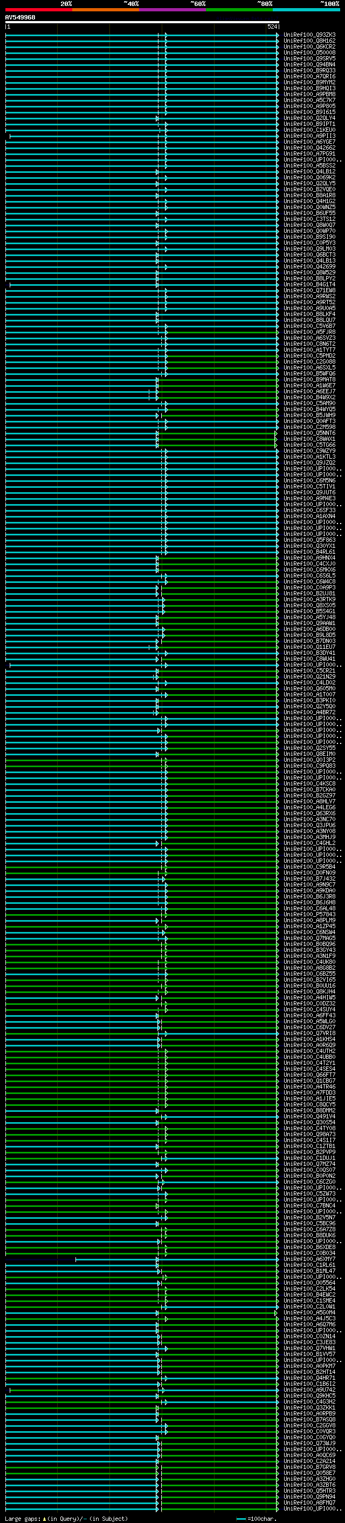Select UniRef100_A9PII3 entry
This screenshot has height=1523, width=345.
pyautogui.click(x=309, y=136)
